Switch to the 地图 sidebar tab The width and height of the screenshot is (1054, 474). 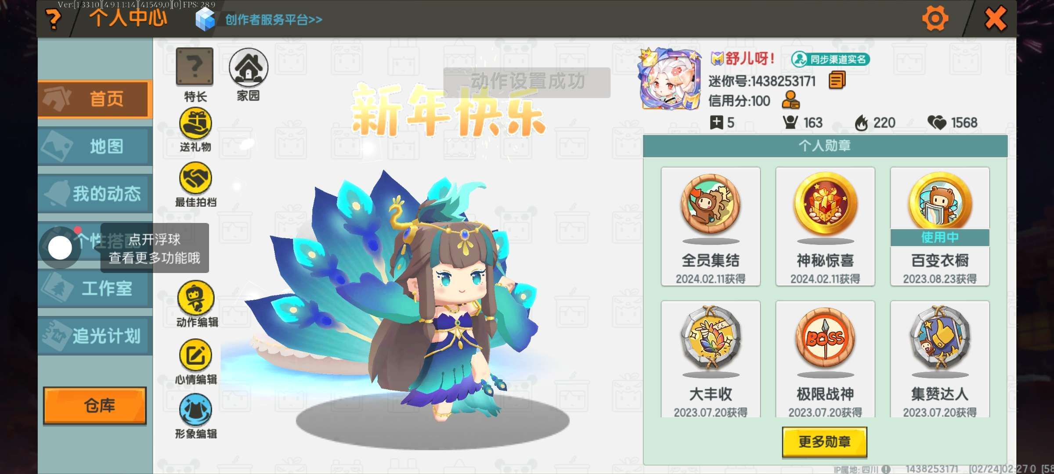tap(95, 146)
